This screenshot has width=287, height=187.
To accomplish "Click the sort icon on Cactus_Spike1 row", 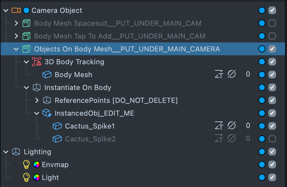I will point(219,126).
